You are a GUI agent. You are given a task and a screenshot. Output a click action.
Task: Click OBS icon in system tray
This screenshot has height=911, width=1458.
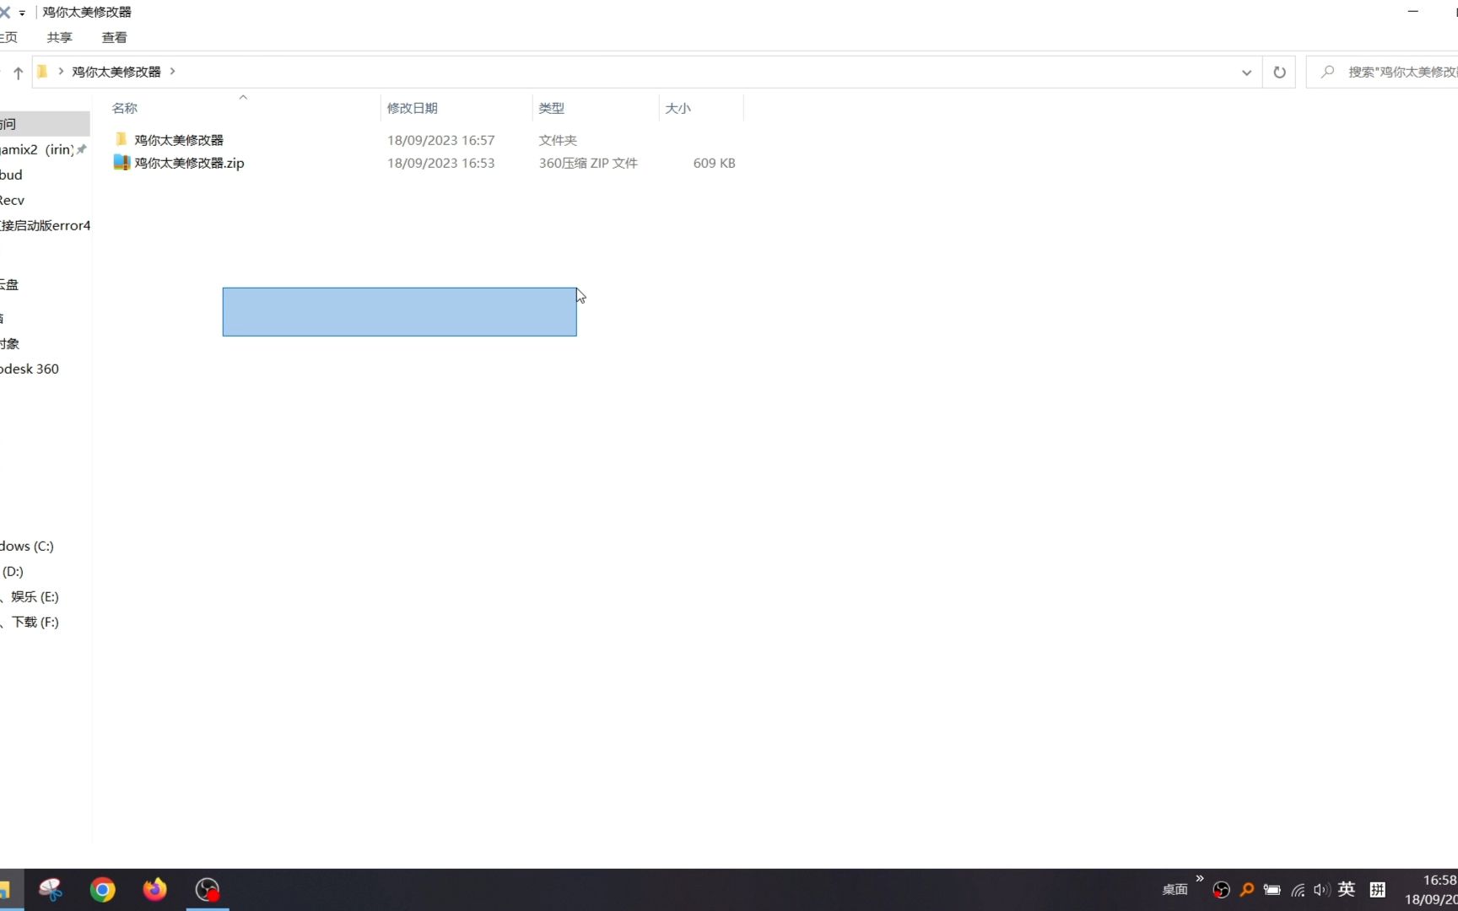1221,890
